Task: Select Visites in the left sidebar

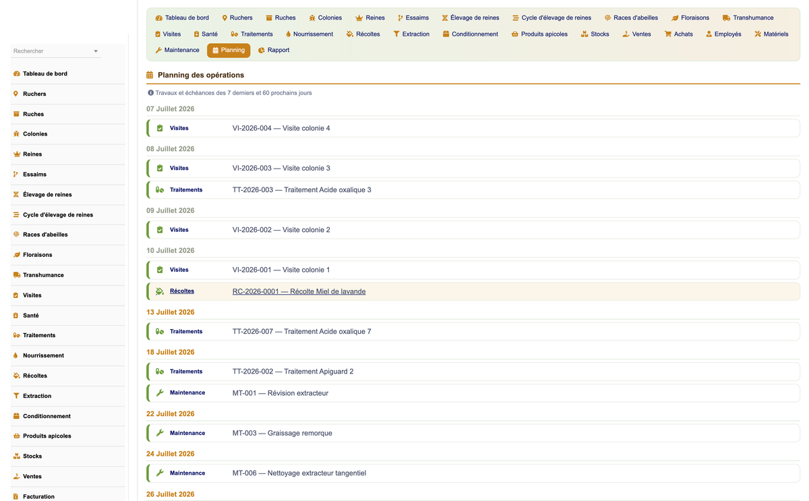Action: (68, 295)
